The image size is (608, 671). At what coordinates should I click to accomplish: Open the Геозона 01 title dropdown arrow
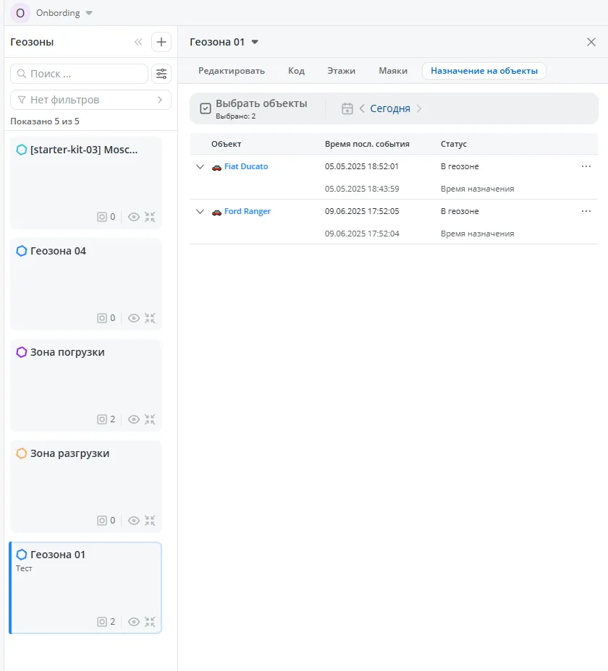tap(255, 42)
